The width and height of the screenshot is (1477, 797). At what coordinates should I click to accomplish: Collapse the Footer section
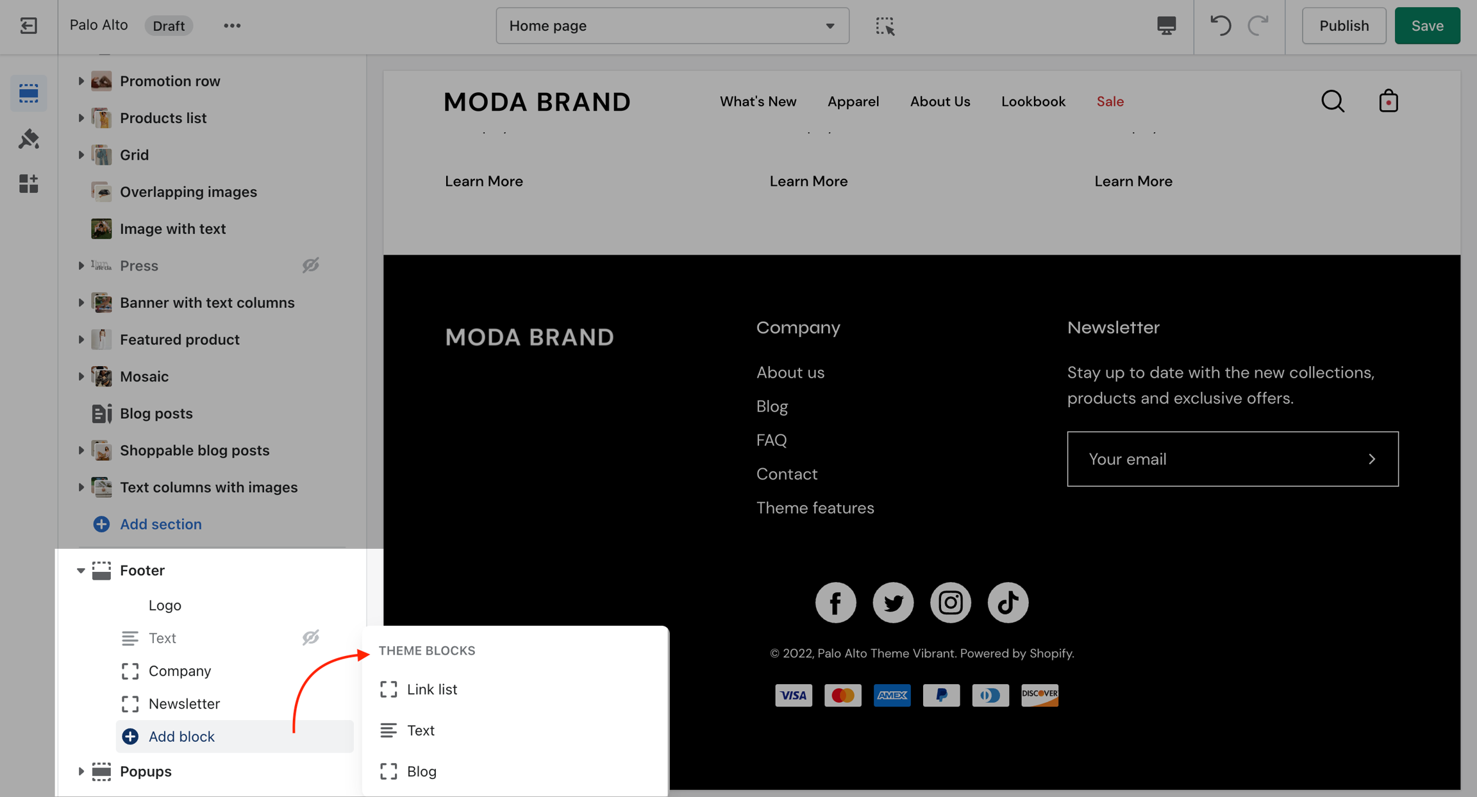point(81,570)
